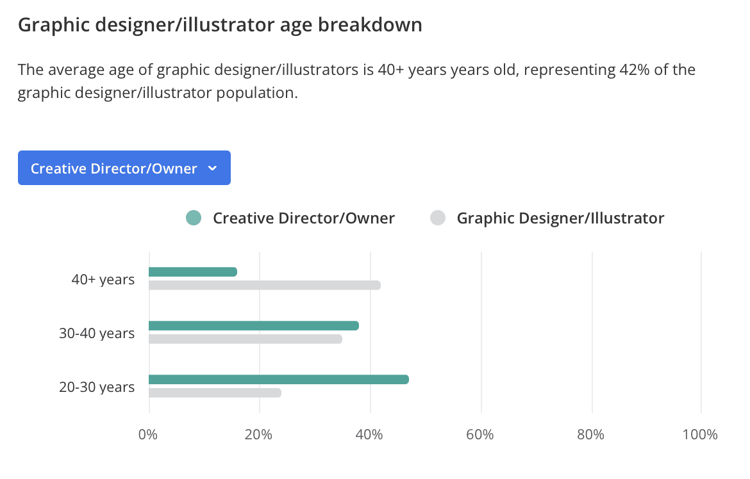The image size is (750, 479).
Task: Click the 40+ years axis label
Action: pyautogui.click(x=103, y=279)
